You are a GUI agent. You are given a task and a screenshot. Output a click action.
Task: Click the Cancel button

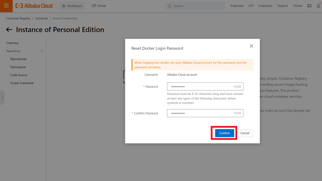245,133
